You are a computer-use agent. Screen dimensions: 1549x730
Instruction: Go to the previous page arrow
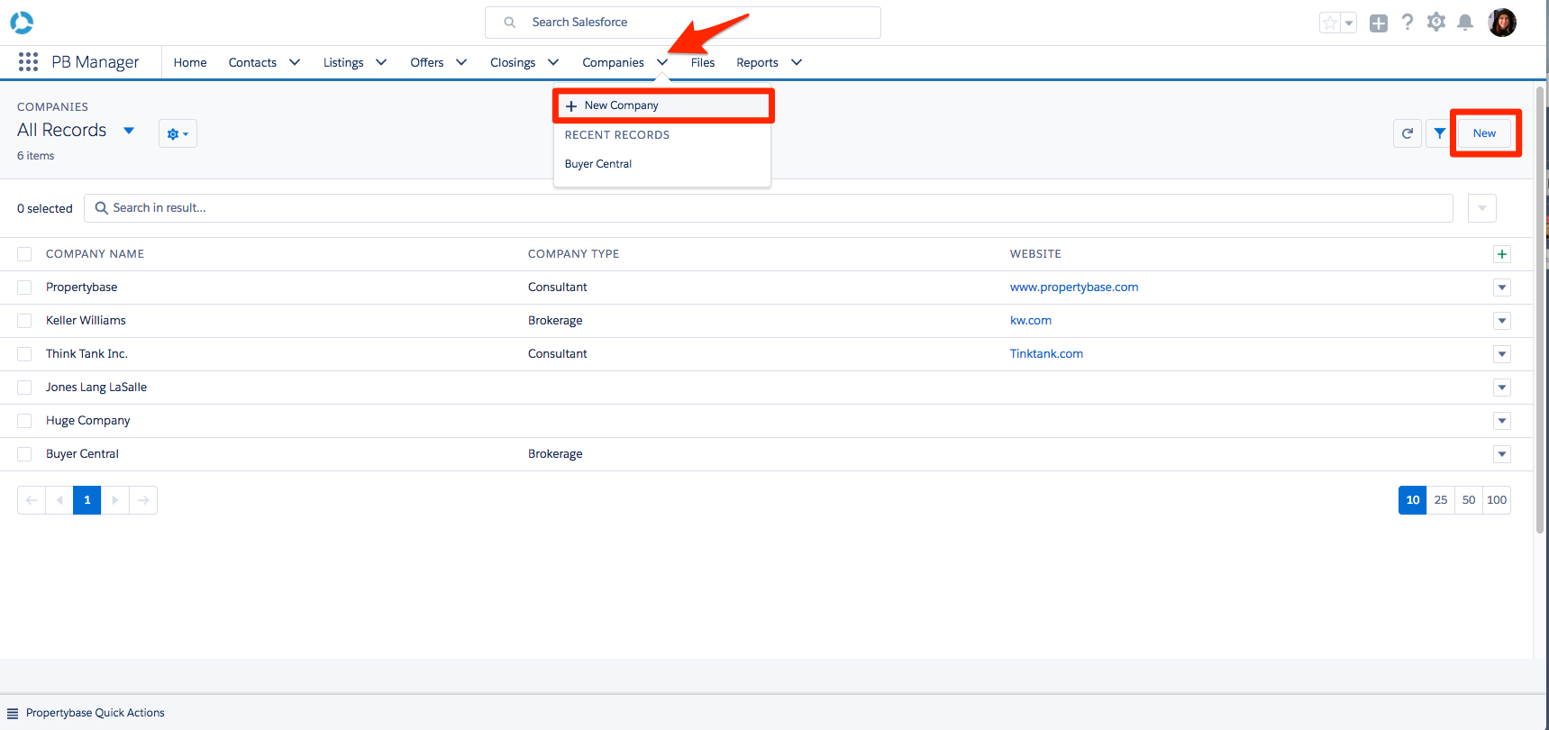59,500
